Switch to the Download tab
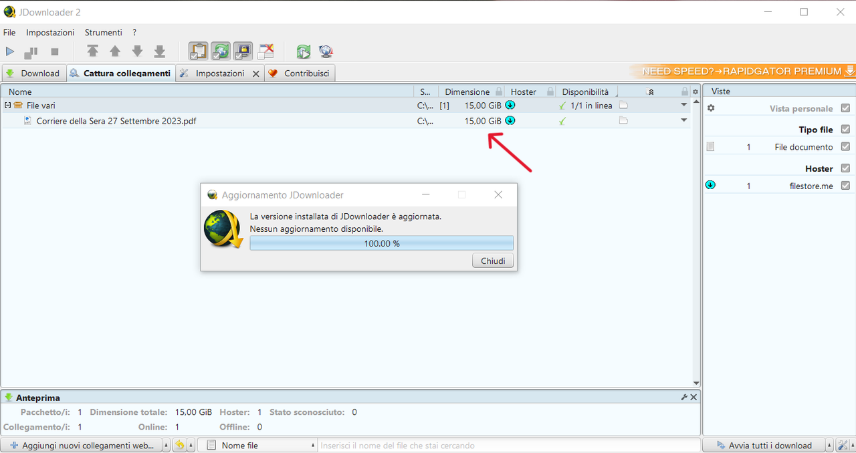The width and height of the screenshot is (856, 453). (33, 73)
